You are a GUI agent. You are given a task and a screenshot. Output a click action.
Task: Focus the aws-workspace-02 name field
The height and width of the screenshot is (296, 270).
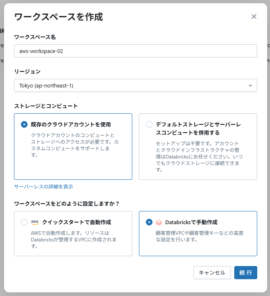tap(135, 51)
